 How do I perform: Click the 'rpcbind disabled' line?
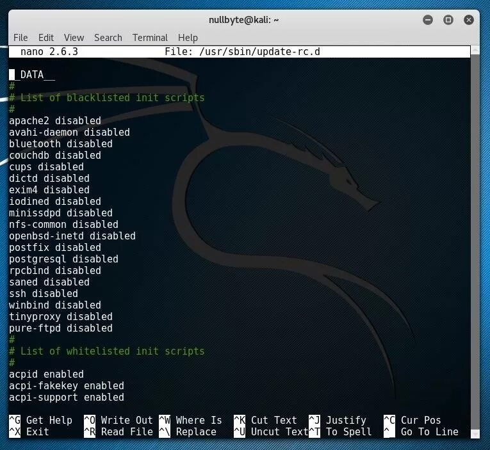55,271
